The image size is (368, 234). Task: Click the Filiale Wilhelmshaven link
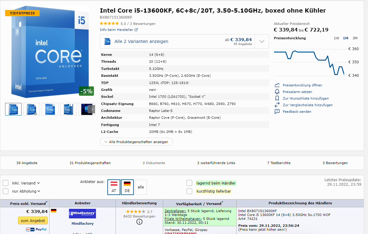point(183,219)
